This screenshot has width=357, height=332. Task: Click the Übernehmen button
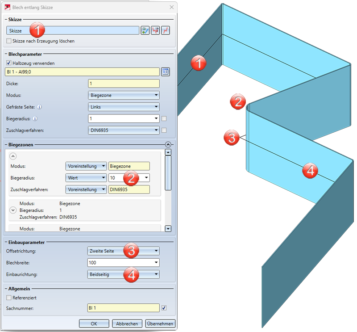click(160, 324)
